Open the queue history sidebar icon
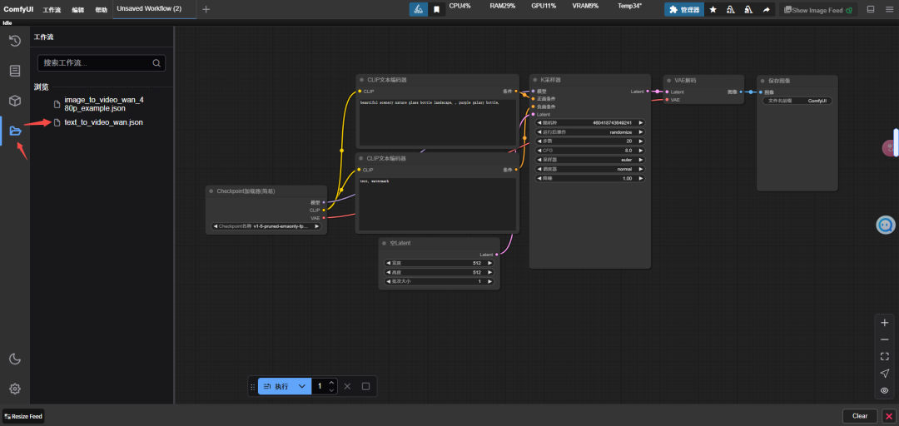 [15, 41]
